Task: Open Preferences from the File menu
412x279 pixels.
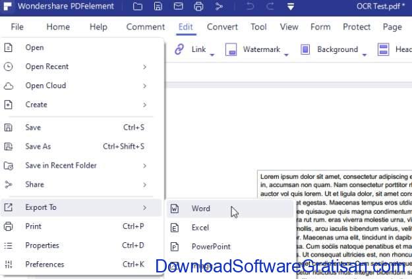Action: coord(82,265)
